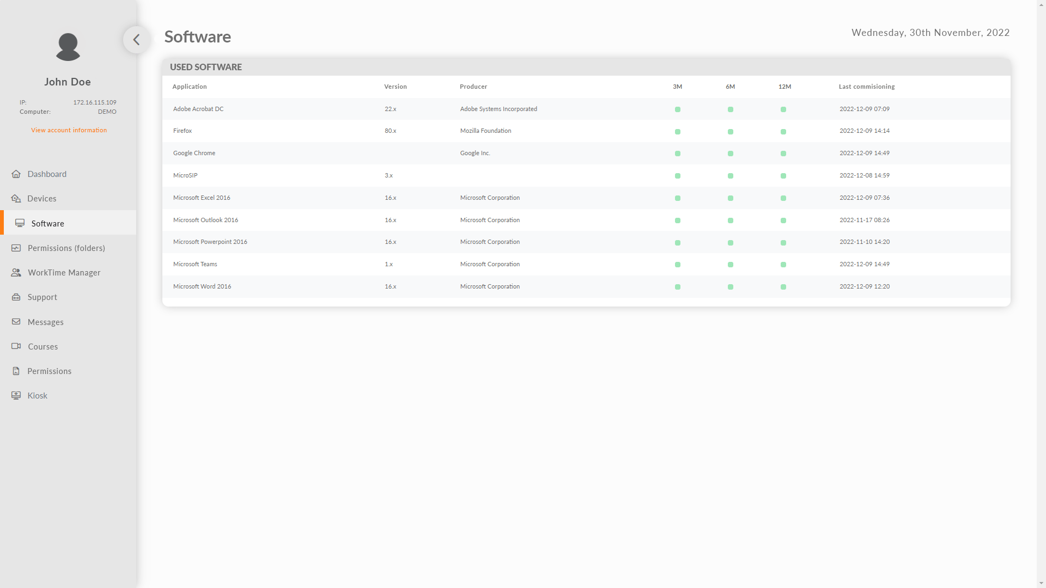Screen dimensions: 1046x588
Task: Click the Permissions document icon
Action: pyautogui.click(x=16, y=371)
